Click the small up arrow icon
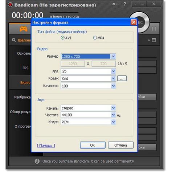This screenshot has width=172, height=172. pos(149,40)
